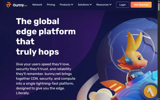Image resolution: width=160 pixels, height=100 pixels.
Task: Open the Resources dropdown chevron
Action: [x=110, y=4]
